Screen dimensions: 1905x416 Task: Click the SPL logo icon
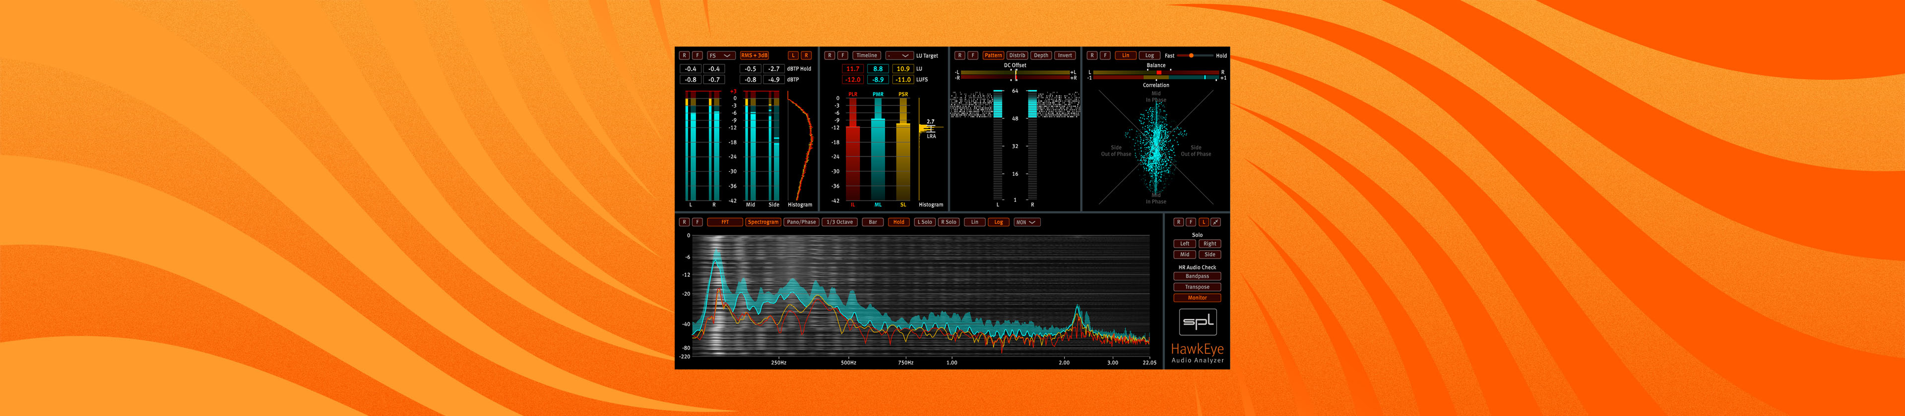[x=1197, y=322]
